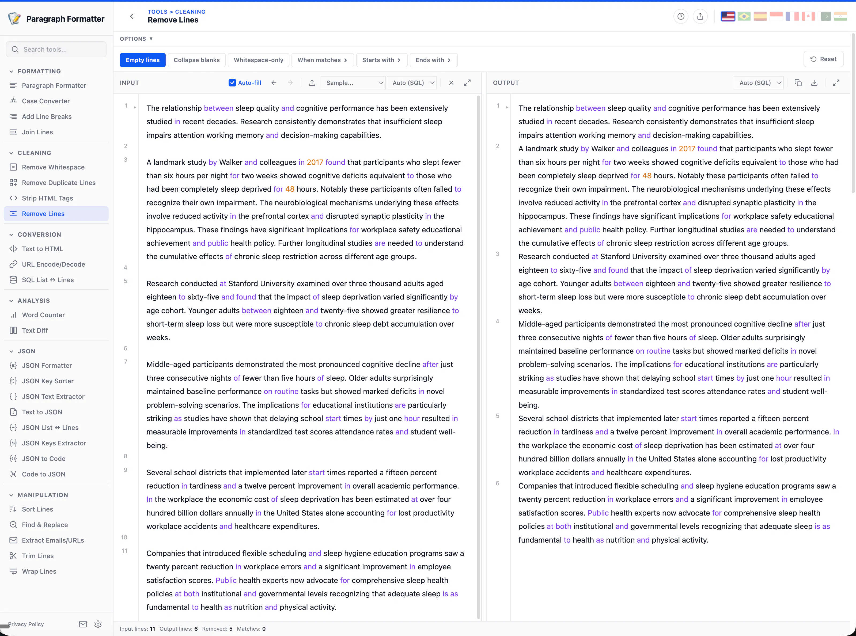This screenshot has height=636, width=856.
Task: Switch language to the Spain flag
Action: tap(760, 16)
